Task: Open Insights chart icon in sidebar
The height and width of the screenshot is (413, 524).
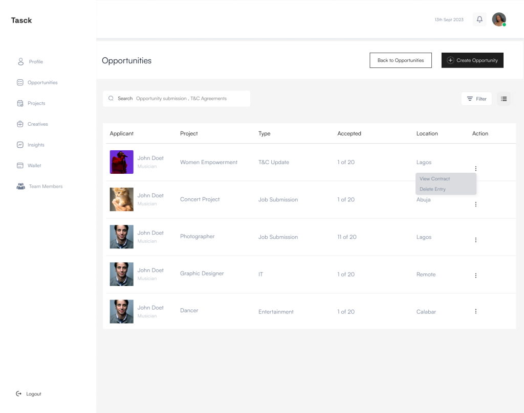Action: coord(20,145)
